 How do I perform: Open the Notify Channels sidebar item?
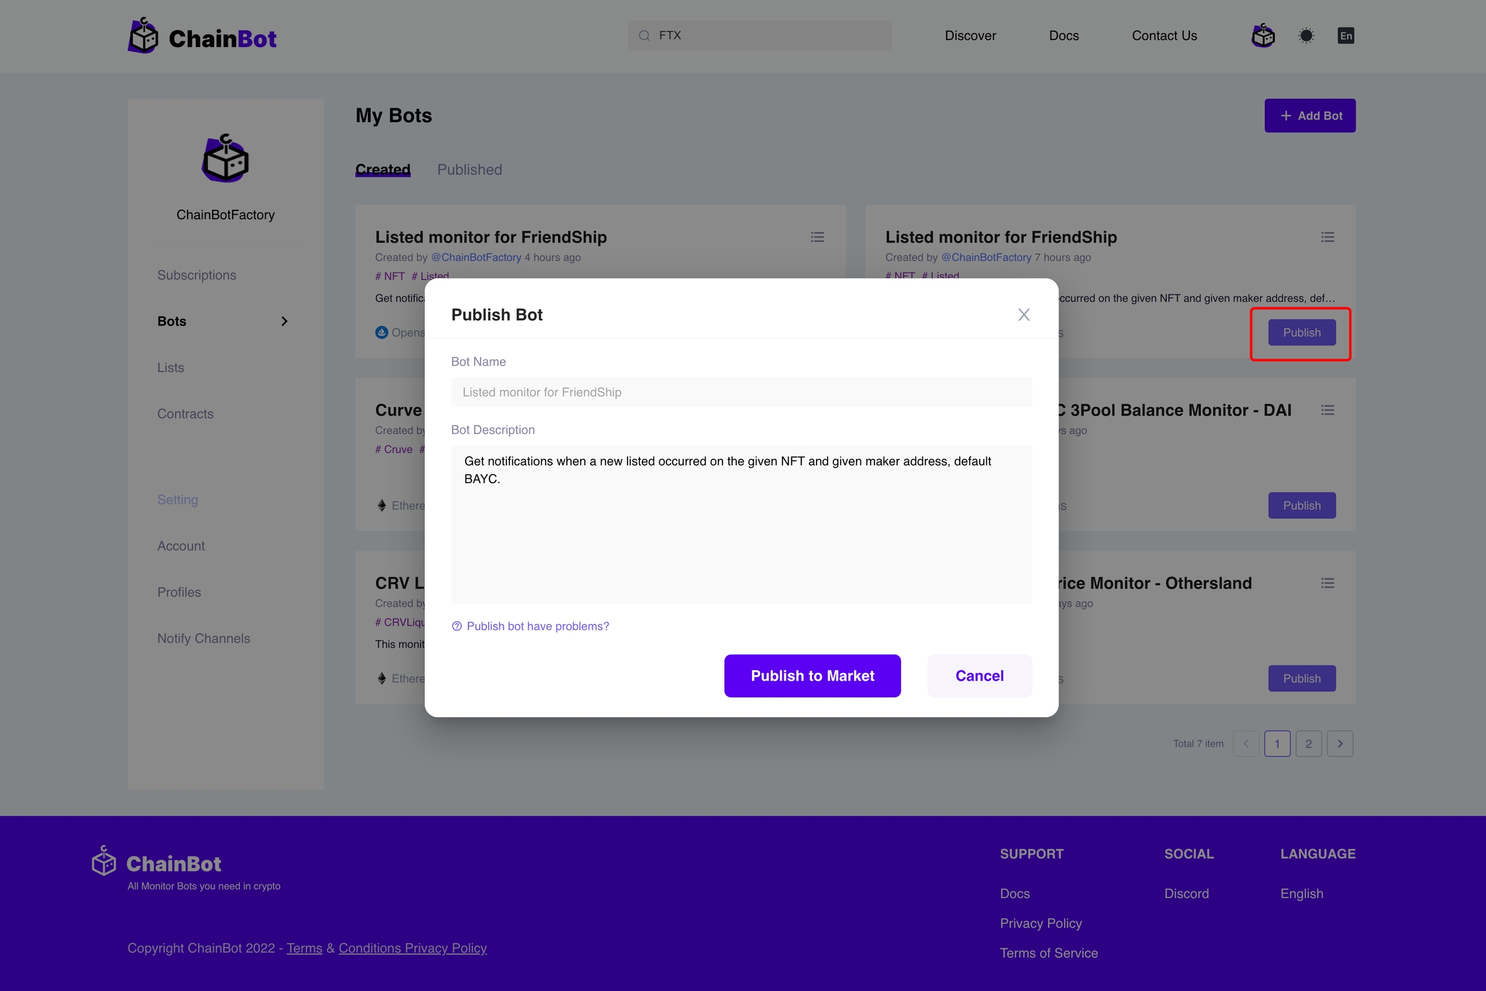(204, 638)
